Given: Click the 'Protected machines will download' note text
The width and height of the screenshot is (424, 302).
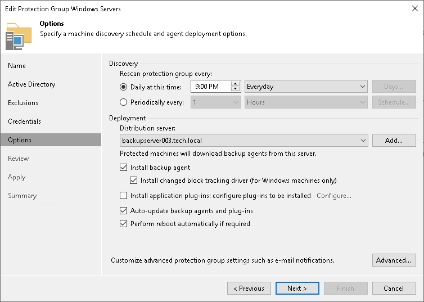Looking at the screenshot, I should [218, 154].
